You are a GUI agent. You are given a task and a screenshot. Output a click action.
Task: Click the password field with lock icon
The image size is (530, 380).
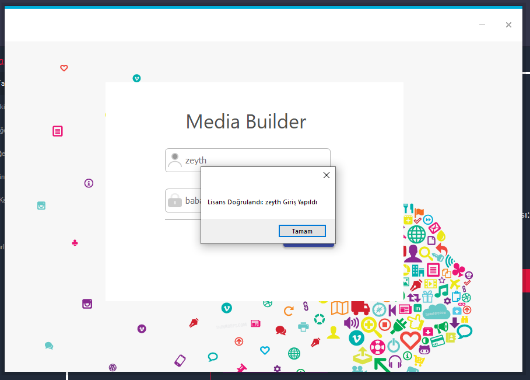click(183, 200)
